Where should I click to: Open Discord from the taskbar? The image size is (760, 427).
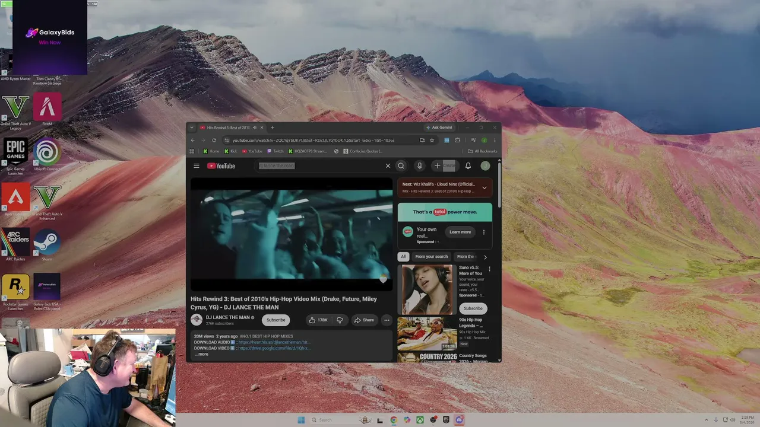click(459, 420)
